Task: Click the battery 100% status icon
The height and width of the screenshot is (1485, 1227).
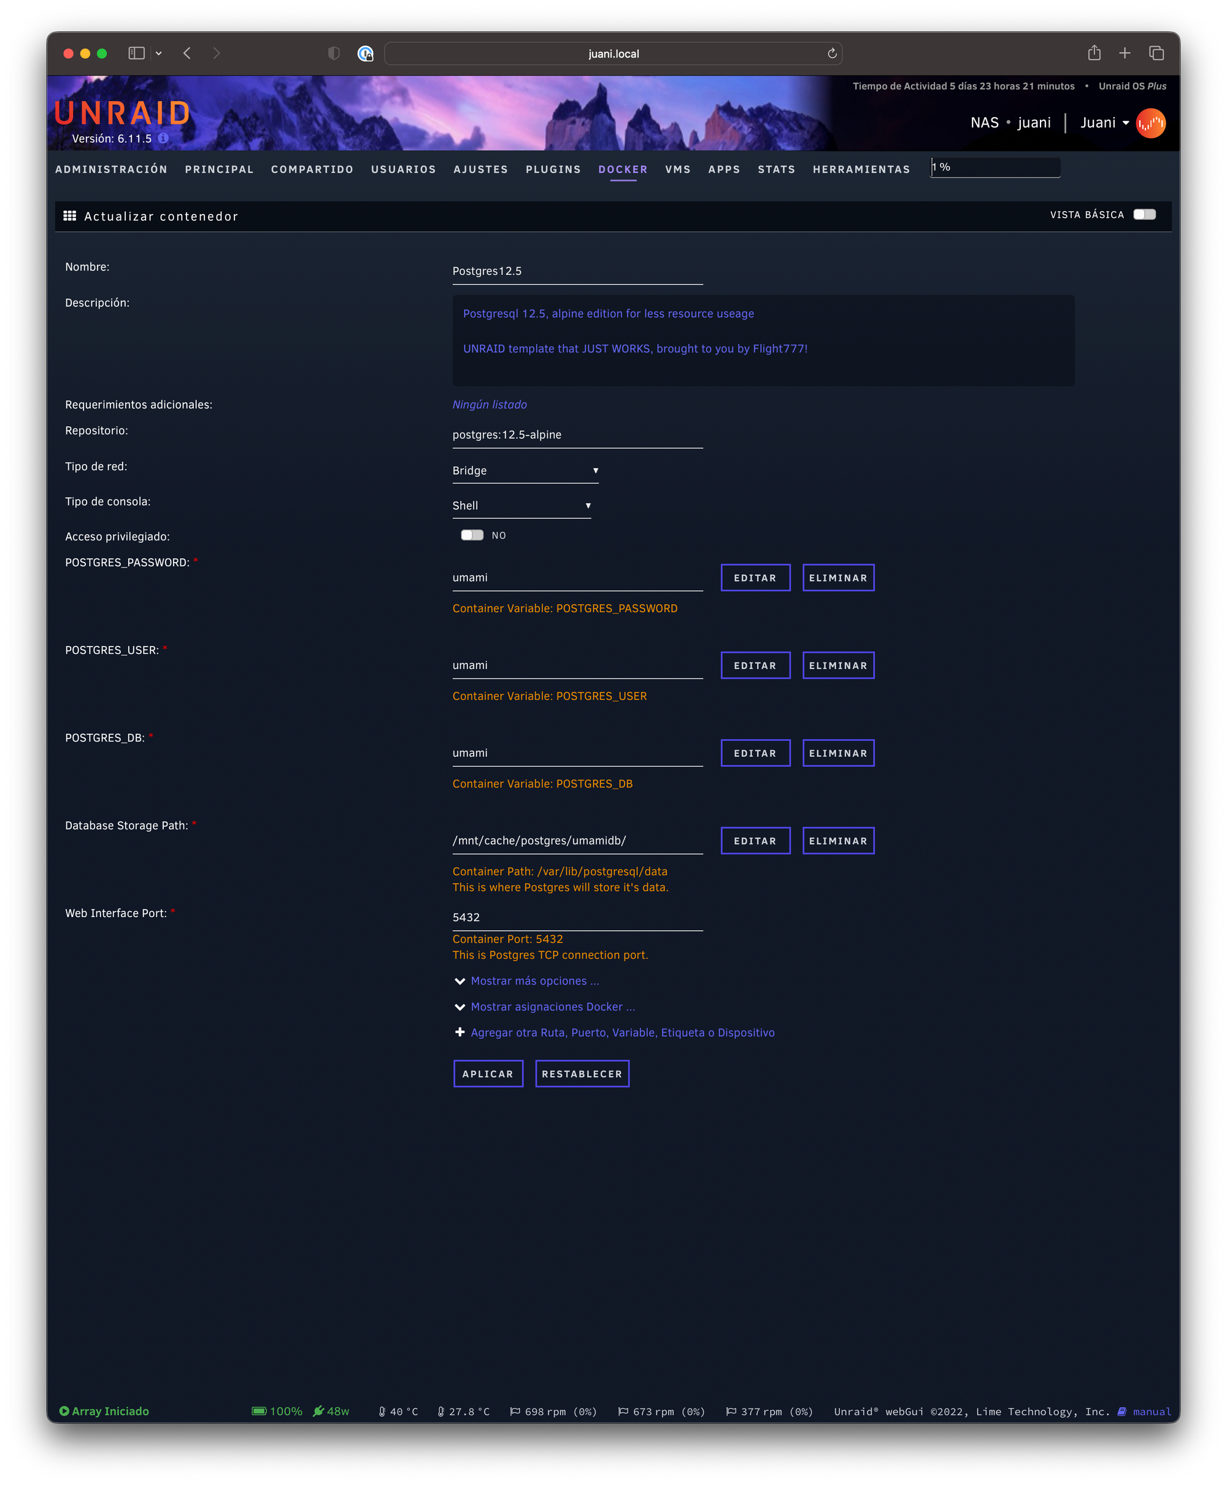Action: point(259,1411)
